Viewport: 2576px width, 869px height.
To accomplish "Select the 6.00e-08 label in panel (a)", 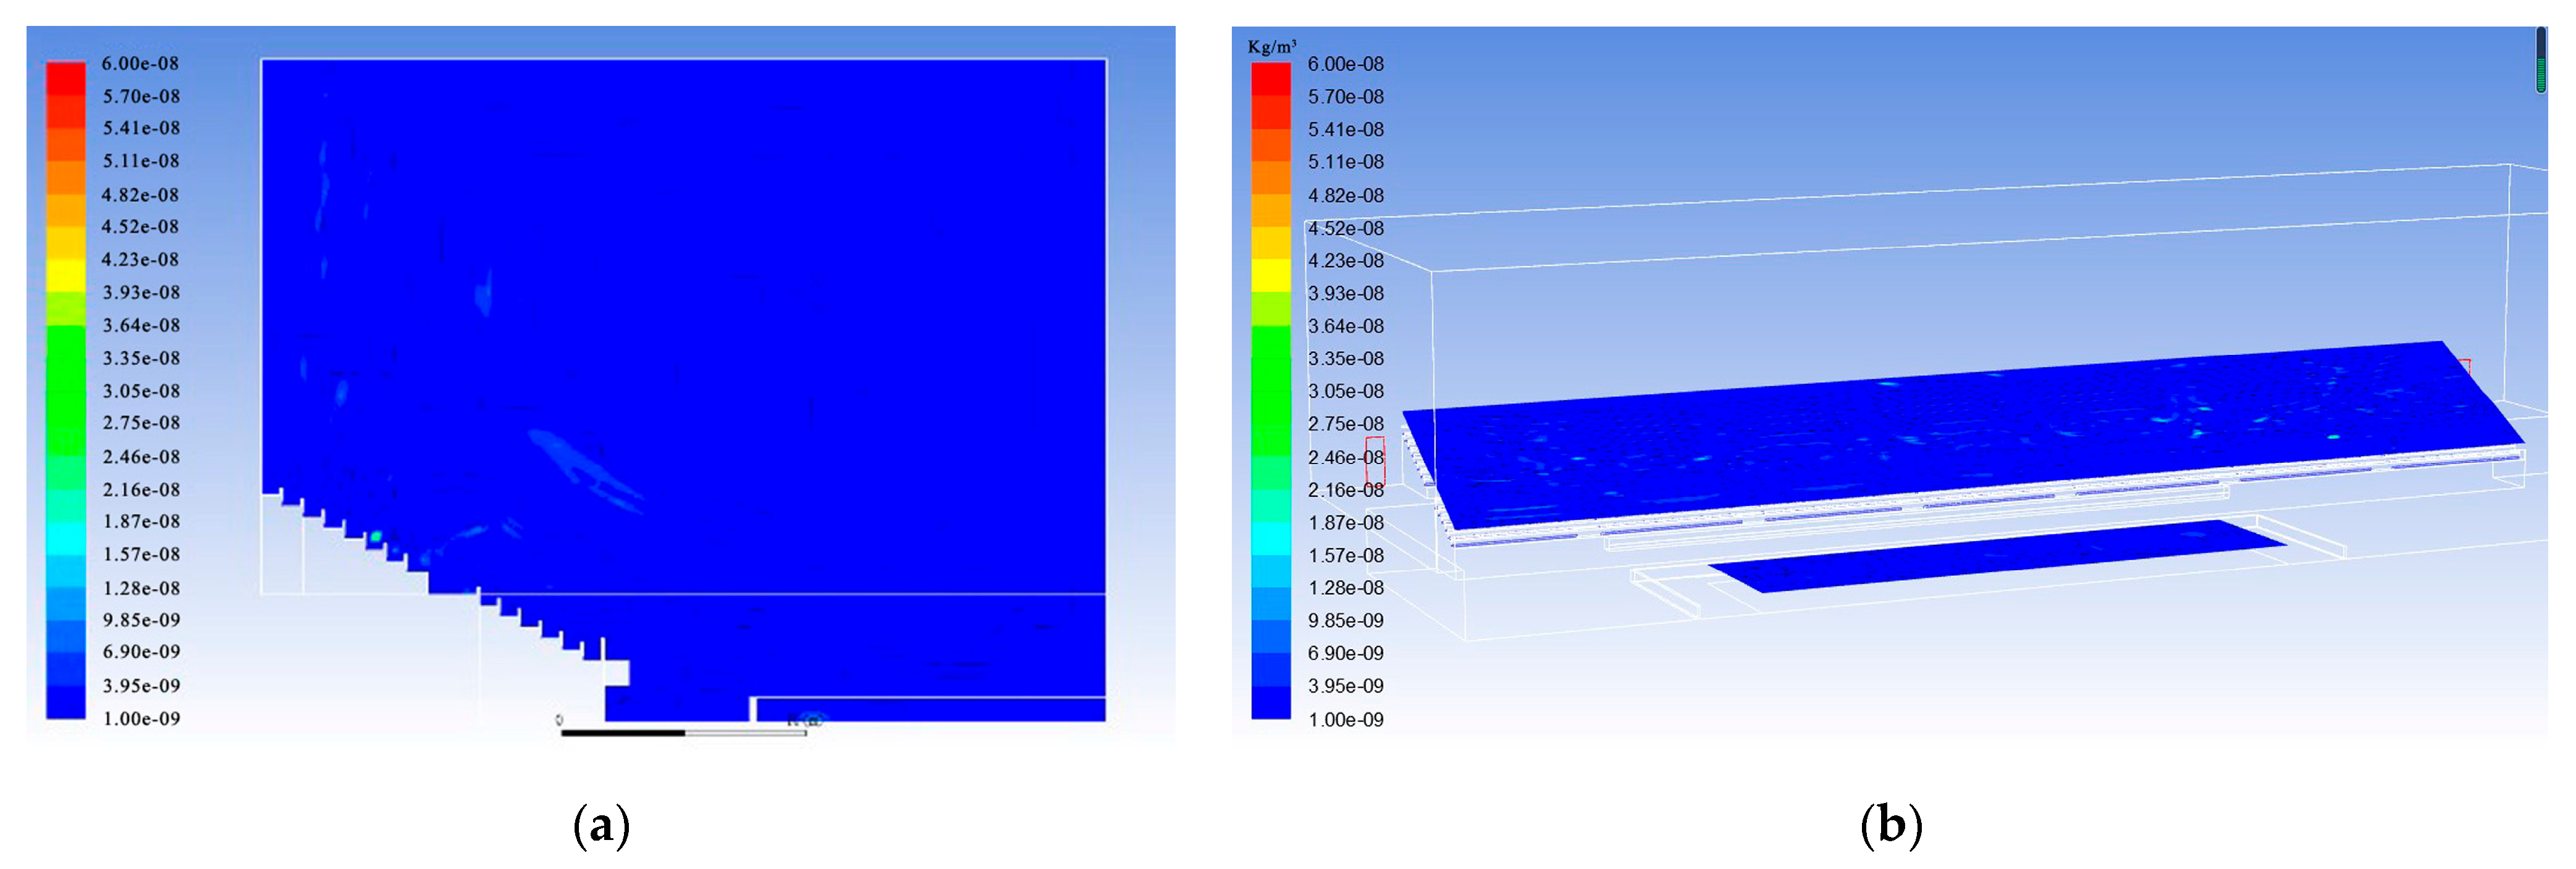I will click(x=140, y=63).
